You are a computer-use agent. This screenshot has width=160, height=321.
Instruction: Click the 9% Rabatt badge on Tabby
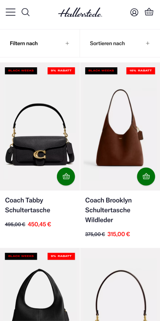click(x=61, y=71)
